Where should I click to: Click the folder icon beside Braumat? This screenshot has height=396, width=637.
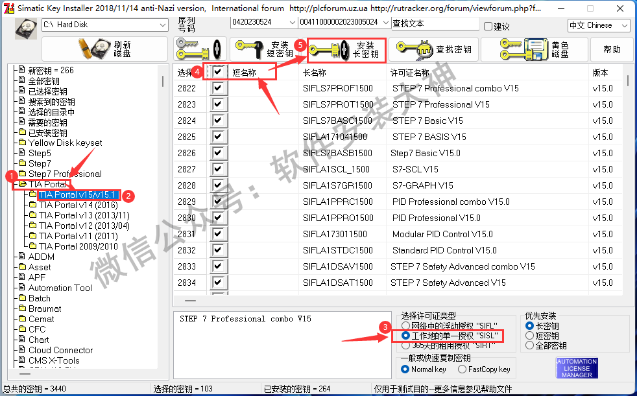[22, 308]
